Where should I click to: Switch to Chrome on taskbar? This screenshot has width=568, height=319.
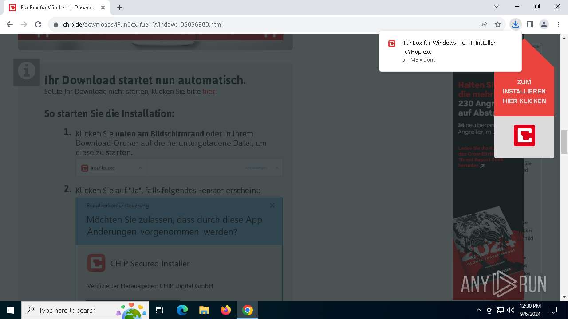pos(248,310)
